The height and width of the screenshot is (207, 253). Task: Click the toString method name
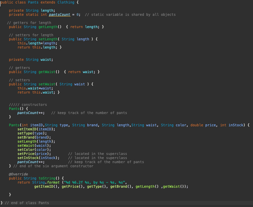(47, 178)
